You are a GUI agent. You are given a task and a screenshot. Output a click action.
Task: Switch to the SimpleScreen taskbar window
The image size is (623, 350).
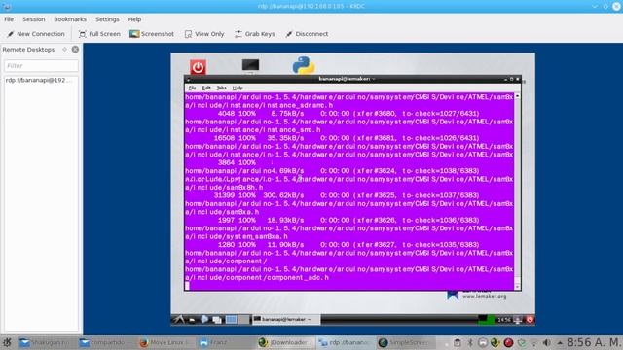point(405,342)
